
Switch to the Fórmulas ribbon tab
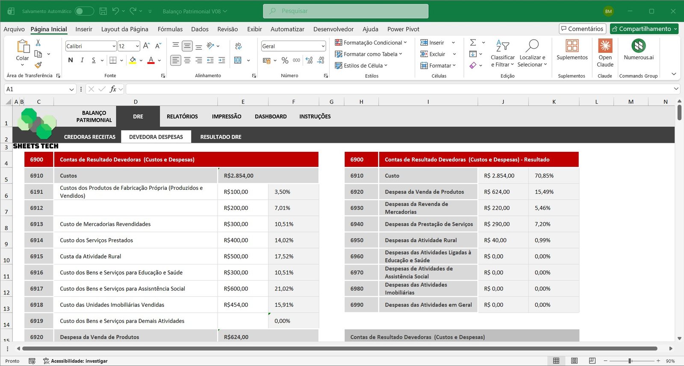click(170, 29)
